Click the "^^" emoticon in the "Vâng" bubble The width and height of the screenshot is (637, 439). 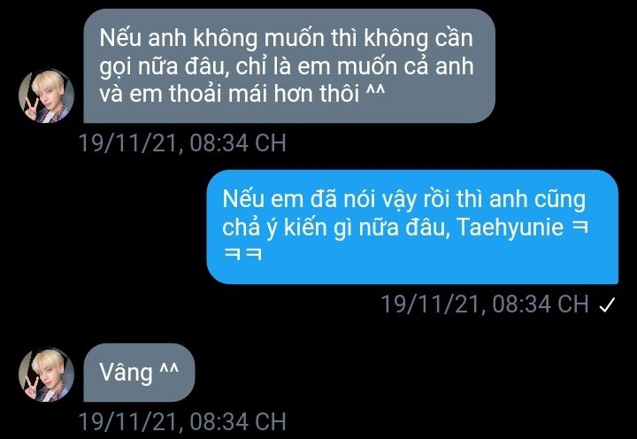pyautogui.click(x=169, y=371)
